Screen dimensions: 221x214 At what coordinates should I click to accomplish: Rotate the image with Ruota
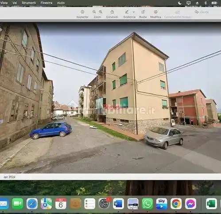coord(143,12)
